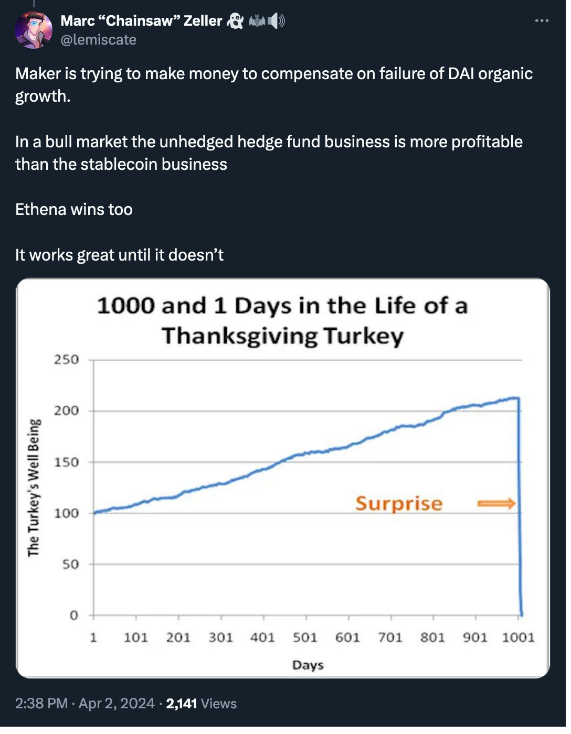Viewport: 571px width, 734px height.
Task: Open the Marc "Chainsaw" Zeller display name
Action: pyautogui.click(x=143, y=21)
